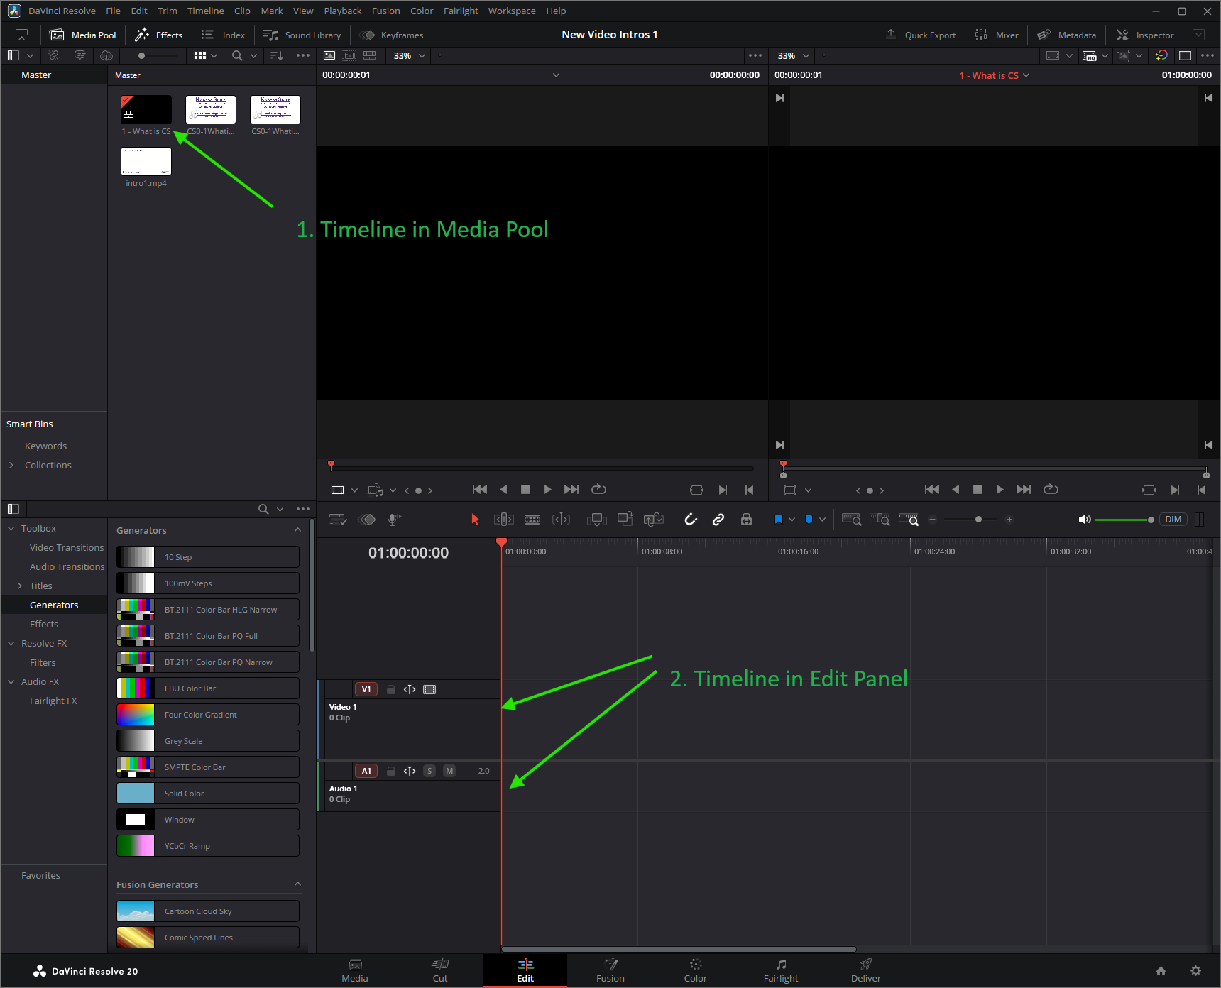Click the Full Extent Zoom icon
Image resolution: width=1221 pixels, height=988 pixels.
click(x=851, y=520)
